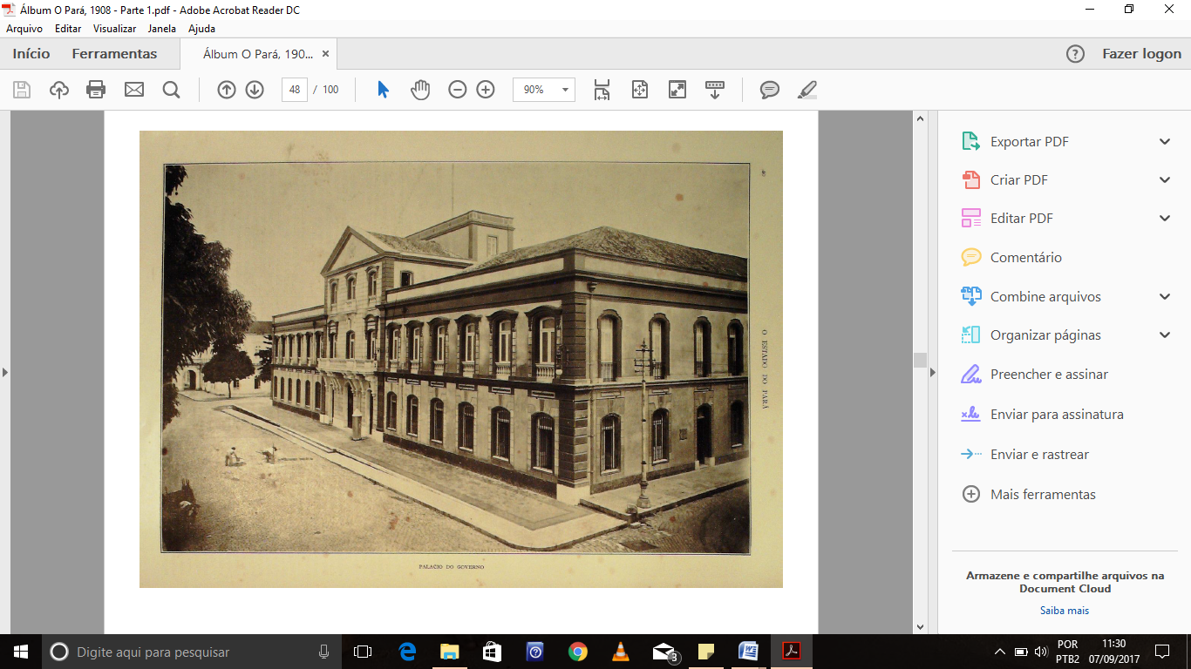Click the page number input field
The height and width of the screenshot is (669, 1191).
click(x=295, y=90)
